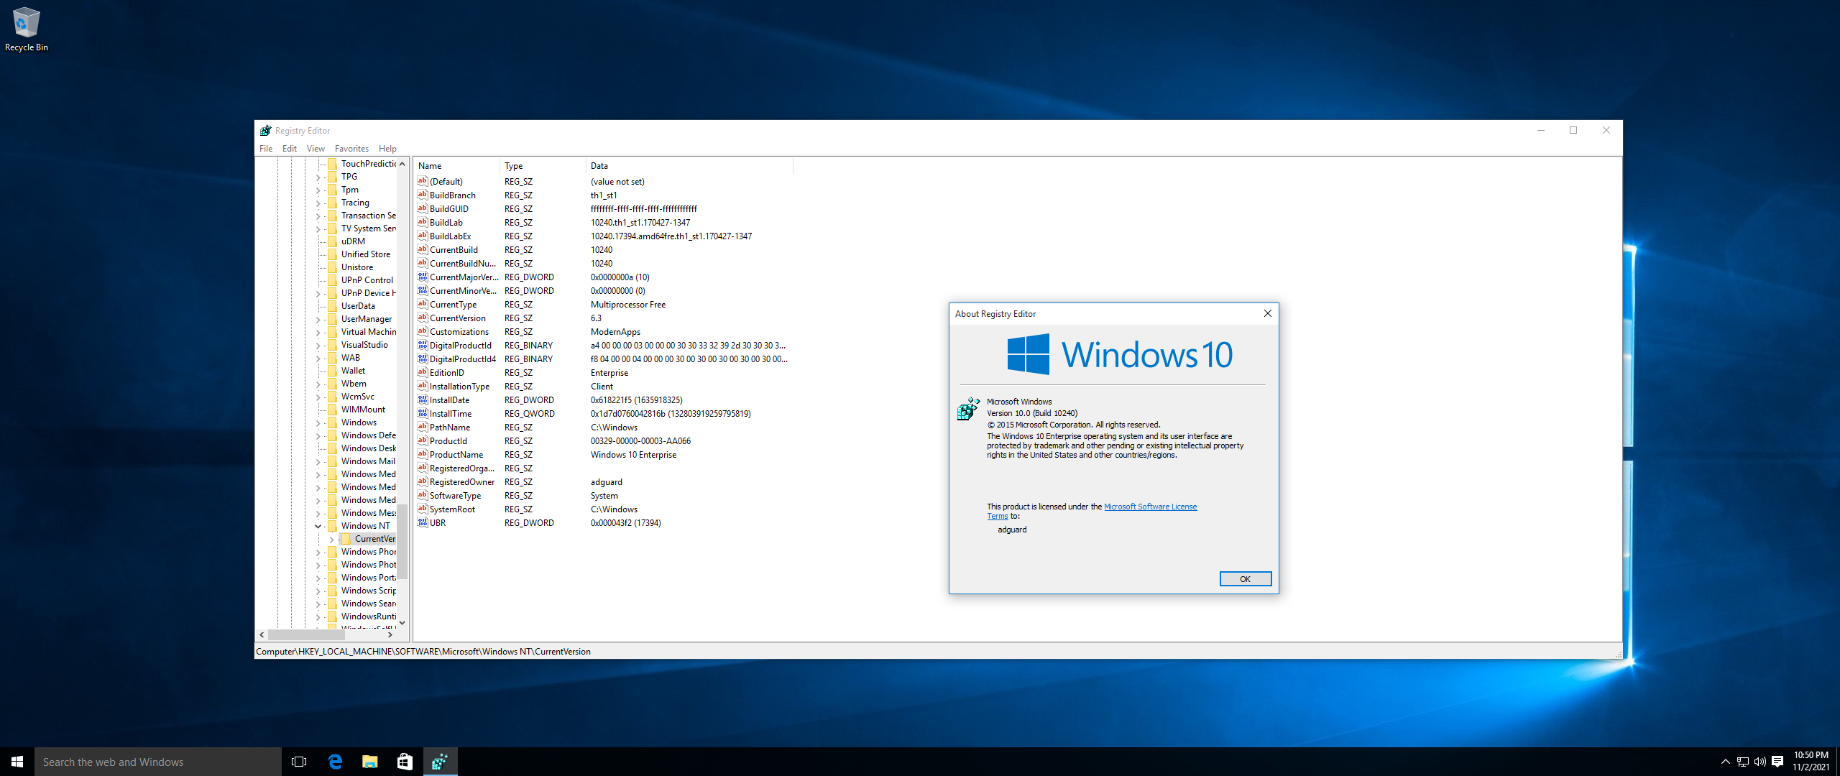Viewport: 1840px width, 776px height.
Task: Select the InstallTime value row
Action: tap(604, 414)
